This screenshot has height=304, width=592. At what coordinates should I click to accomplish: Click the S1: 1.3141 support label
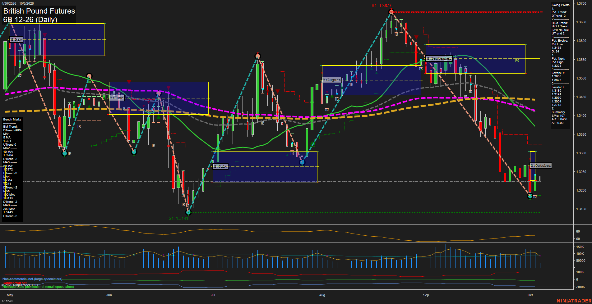[178, 218]
